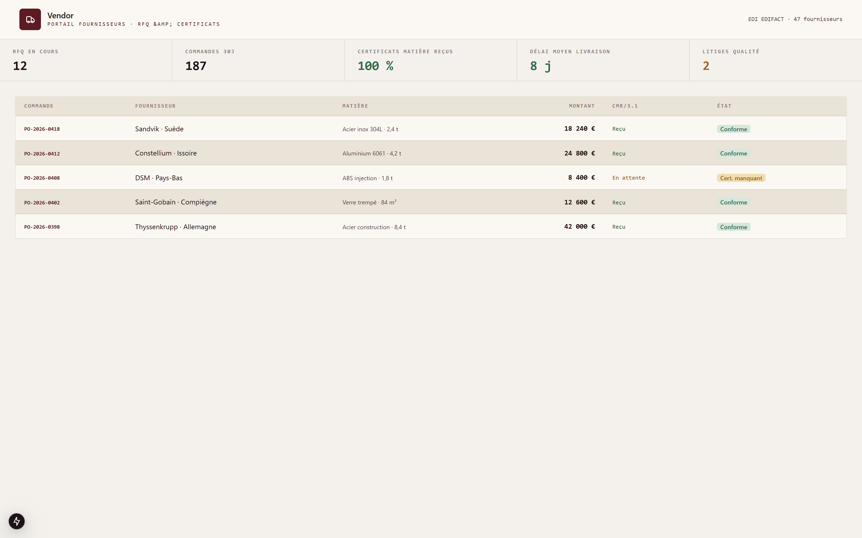The height and width of the screenshot is (538, 862).
Task: Click Acier inox 304L · 2,4 t cell
Action: pos(370,129)
